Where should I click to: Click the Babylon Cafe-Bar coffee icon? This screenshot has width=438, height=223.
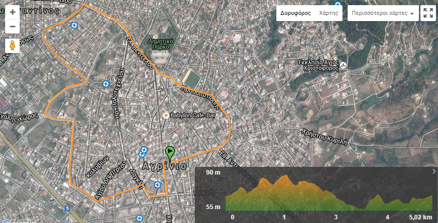(166, 115)
